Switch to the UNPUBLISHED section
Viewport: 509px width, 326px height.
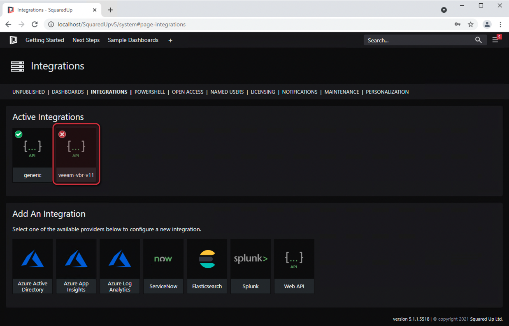click(29, 92)
